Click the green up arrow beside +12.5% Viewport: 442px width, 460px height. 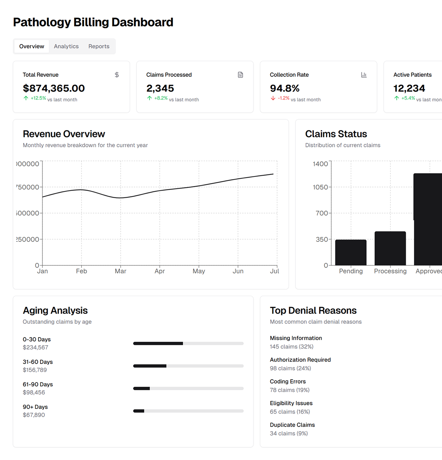(26, 98)
